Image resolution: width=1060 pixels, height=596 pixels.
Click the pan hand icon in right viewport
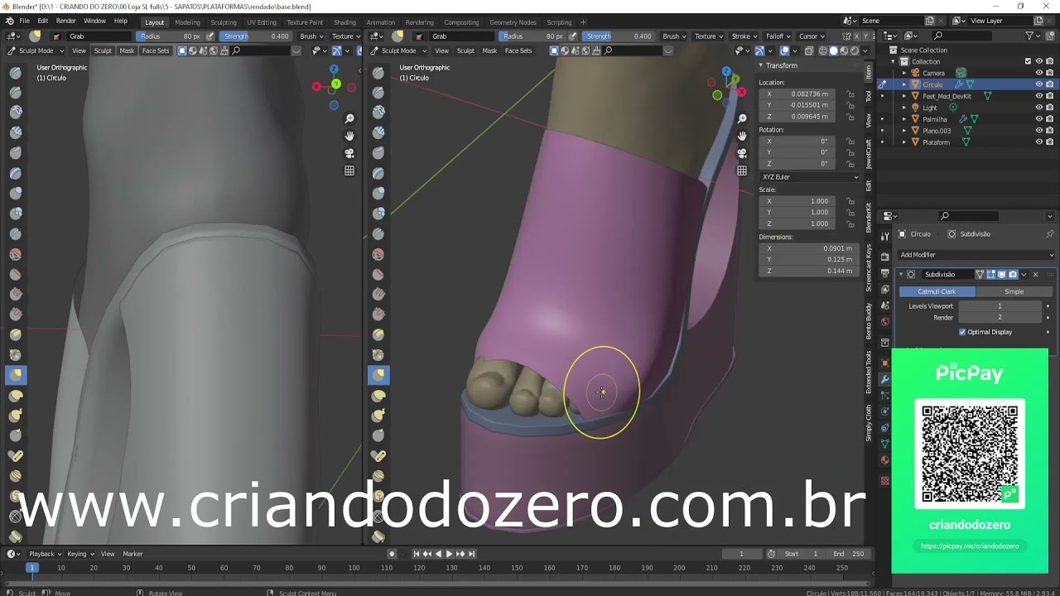click(742, 136)
